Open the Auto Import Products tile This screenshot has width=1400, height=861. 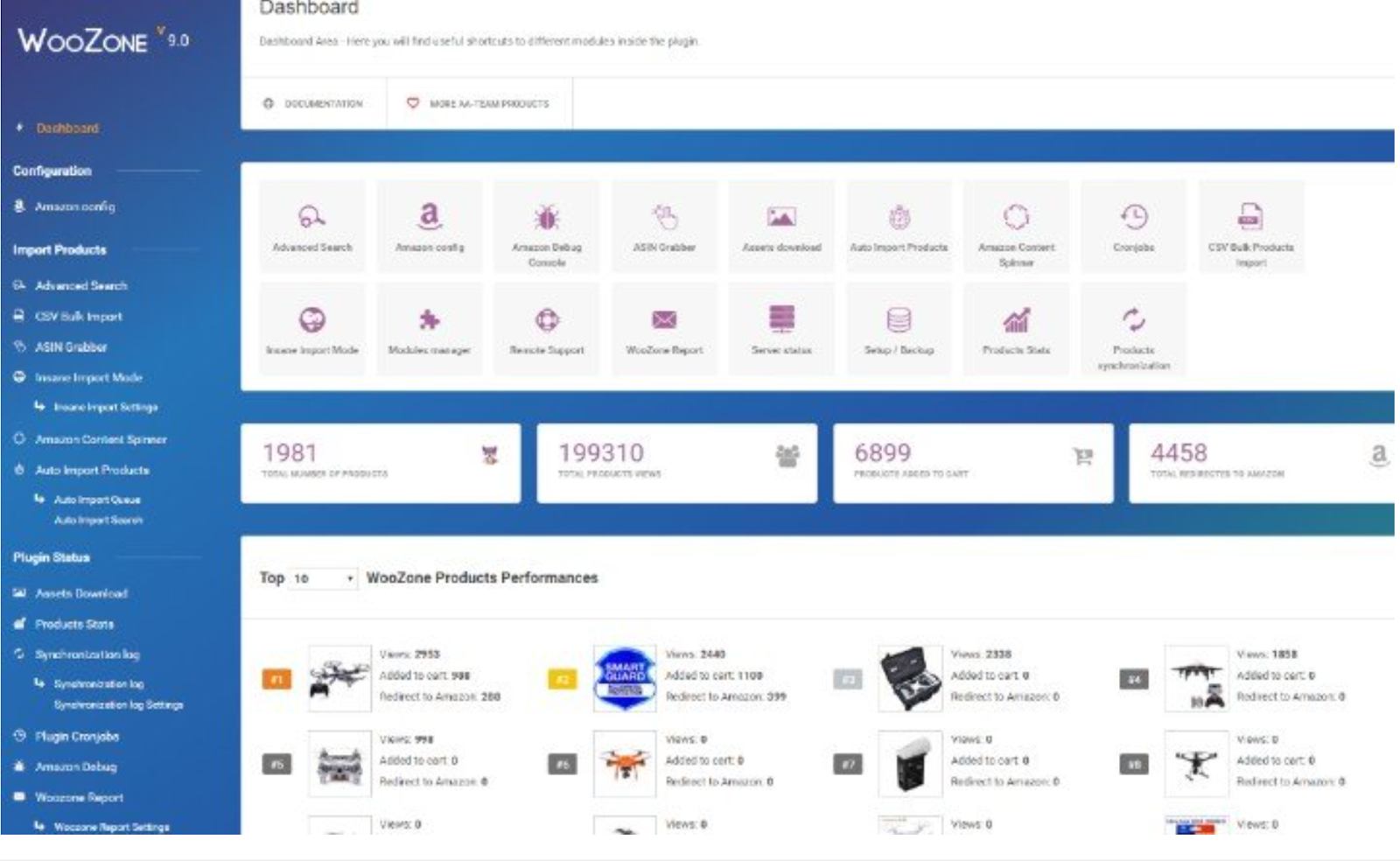tap(899, 227)
